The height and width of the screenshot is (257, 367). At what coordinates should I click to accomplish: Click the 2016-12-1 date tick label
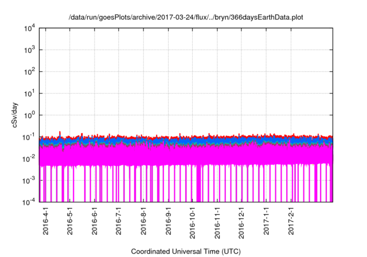coord(241,222)
